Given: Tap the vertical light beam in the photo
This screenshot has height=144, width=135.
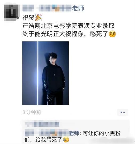Looking at the screenshot, I should click(x=38, y=73).
